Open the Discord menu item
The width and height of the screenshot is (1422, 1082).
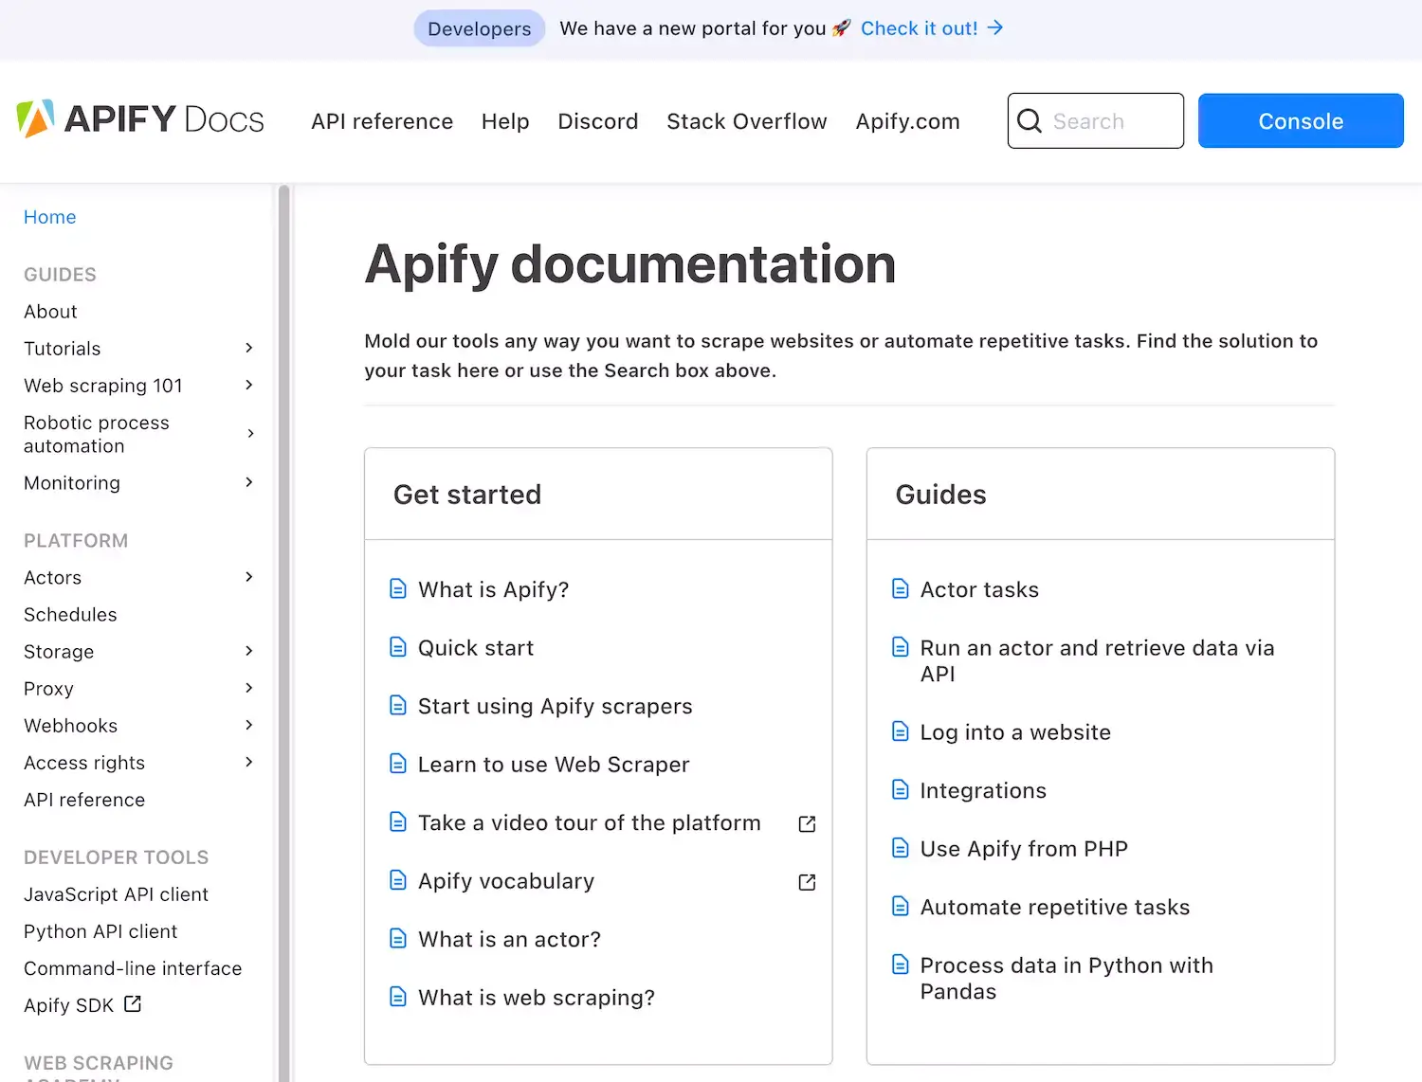click(597, 121)
